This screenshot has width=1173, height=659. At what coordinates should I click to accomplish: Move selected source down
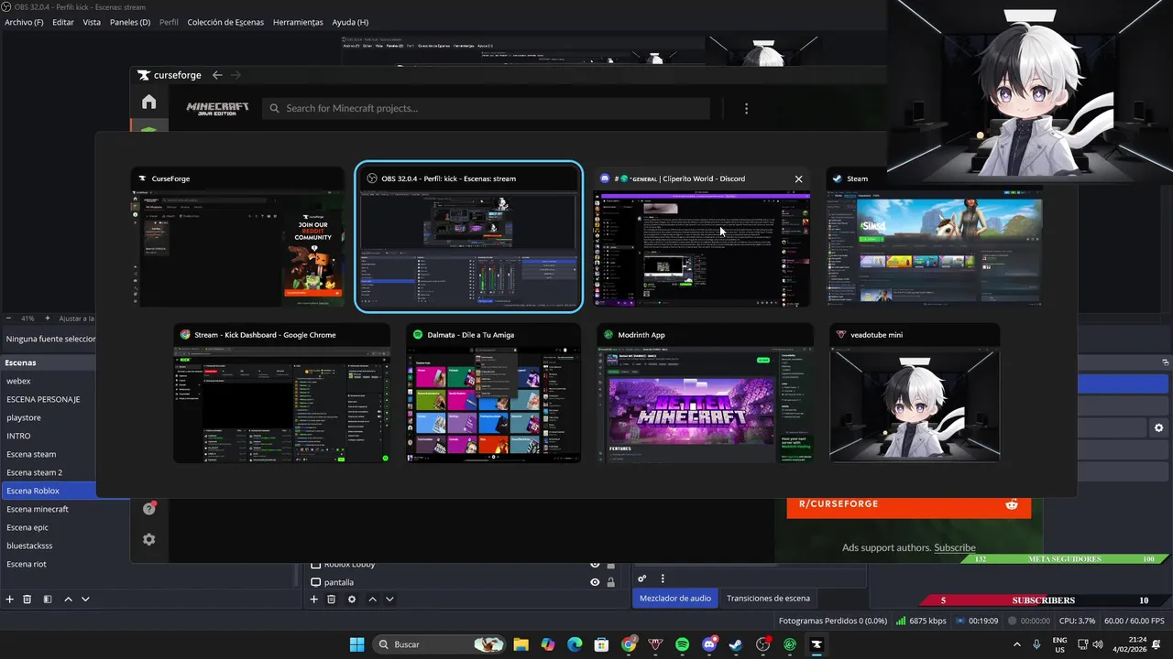coord(389,600)
